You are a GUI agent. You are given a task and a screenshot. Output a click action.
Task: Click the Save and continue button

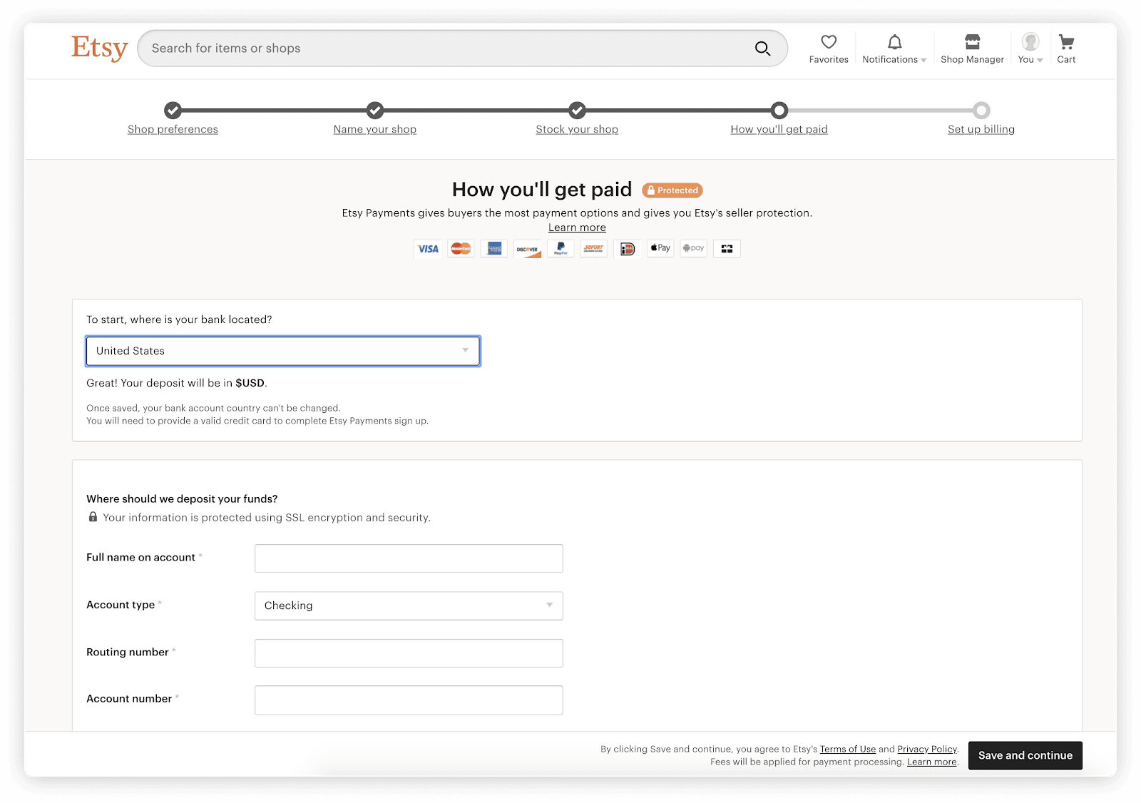(x=1025, y=755)
